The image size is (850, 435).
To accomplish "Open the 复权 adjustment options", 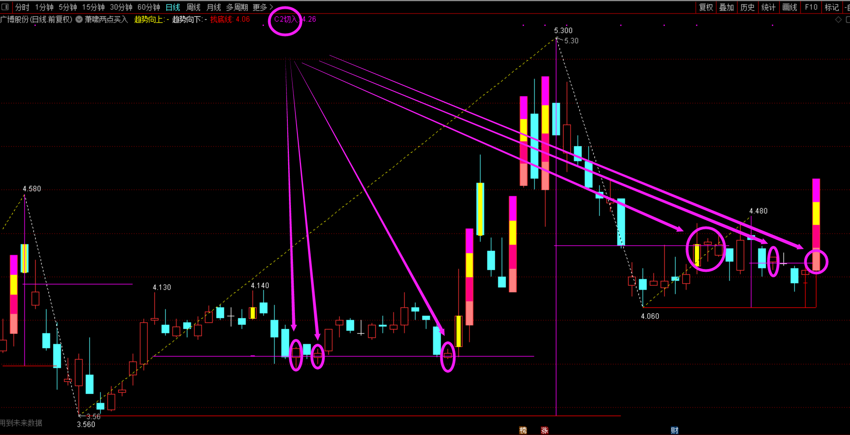I will coord(706,7).
